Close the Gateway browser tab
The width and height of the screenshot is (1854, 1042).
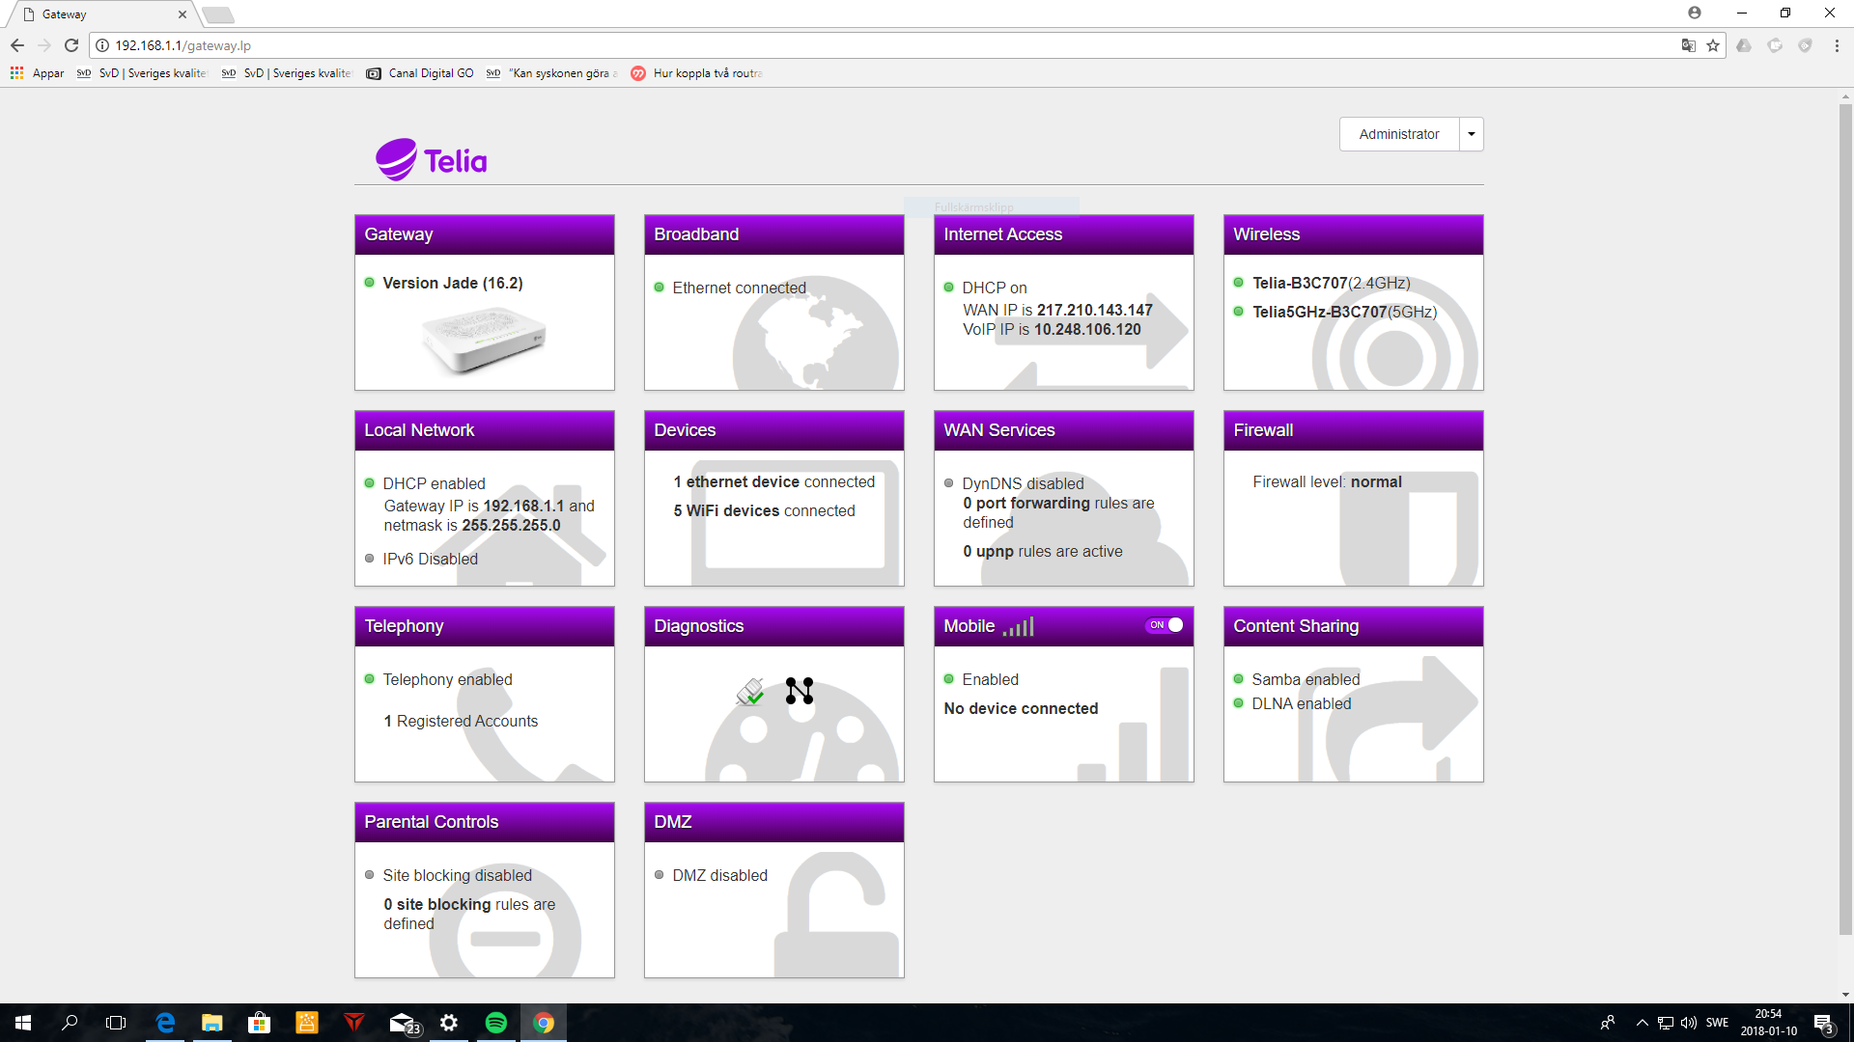click(183, 14)
